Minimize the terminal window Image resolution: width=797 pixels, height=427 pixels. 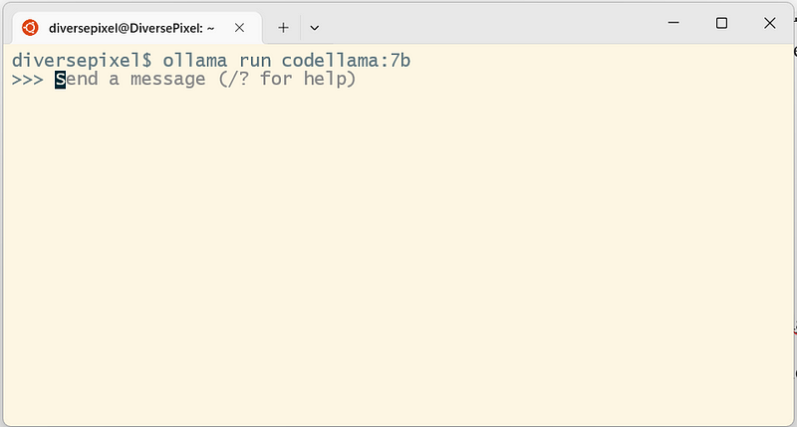673,23
